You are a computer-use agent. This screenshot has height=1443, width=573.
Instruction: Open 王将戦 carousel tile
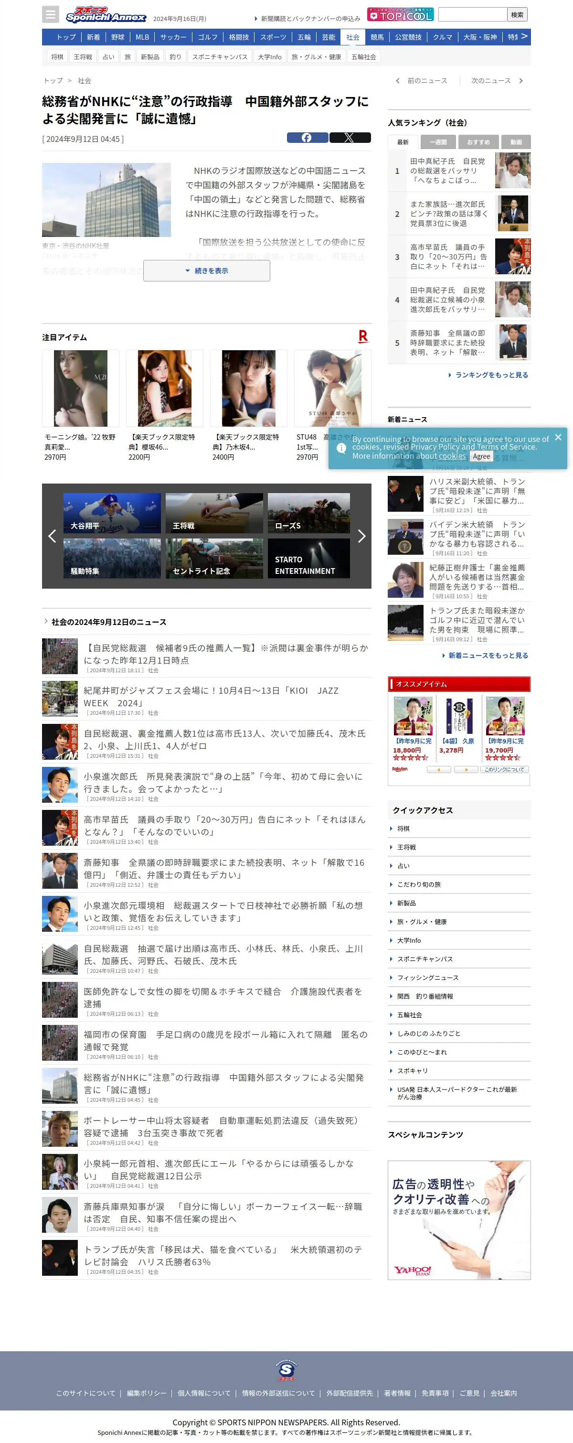coord(214,513)
